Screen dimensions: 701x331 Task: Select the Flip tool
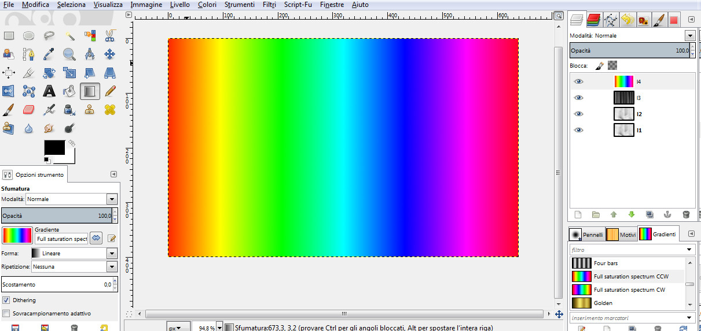coord(9,91)
